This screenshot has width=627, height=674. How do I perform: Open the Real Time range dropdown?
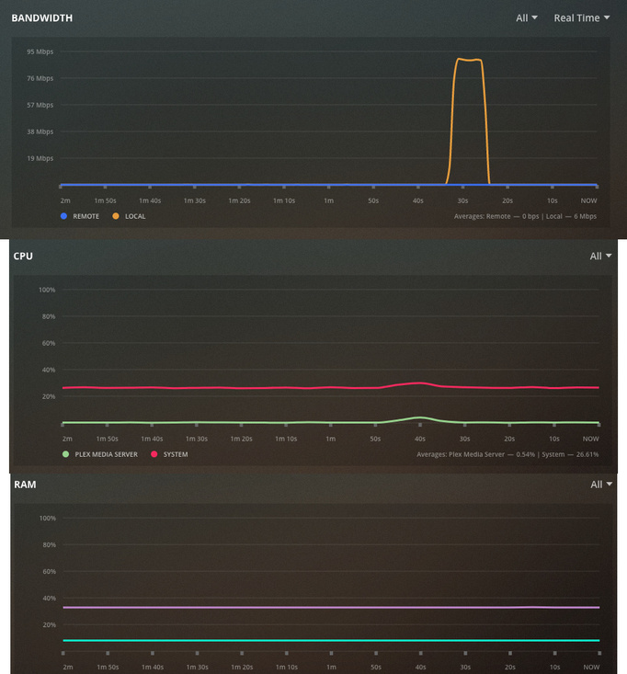[x=581, y=18]
